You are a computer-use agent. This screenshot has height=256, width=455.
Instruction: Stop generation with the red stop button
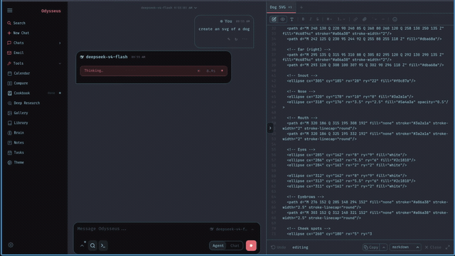(251, 245)
